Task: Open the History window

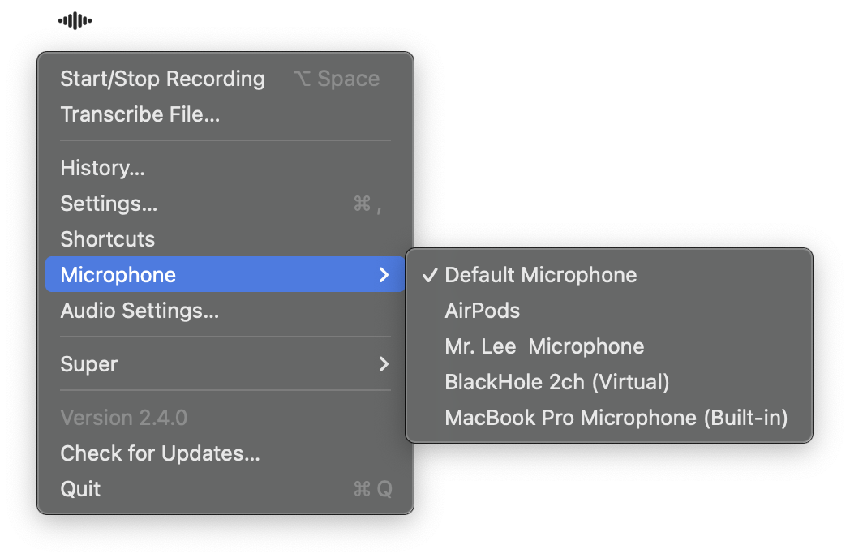Action: [102, 168]
